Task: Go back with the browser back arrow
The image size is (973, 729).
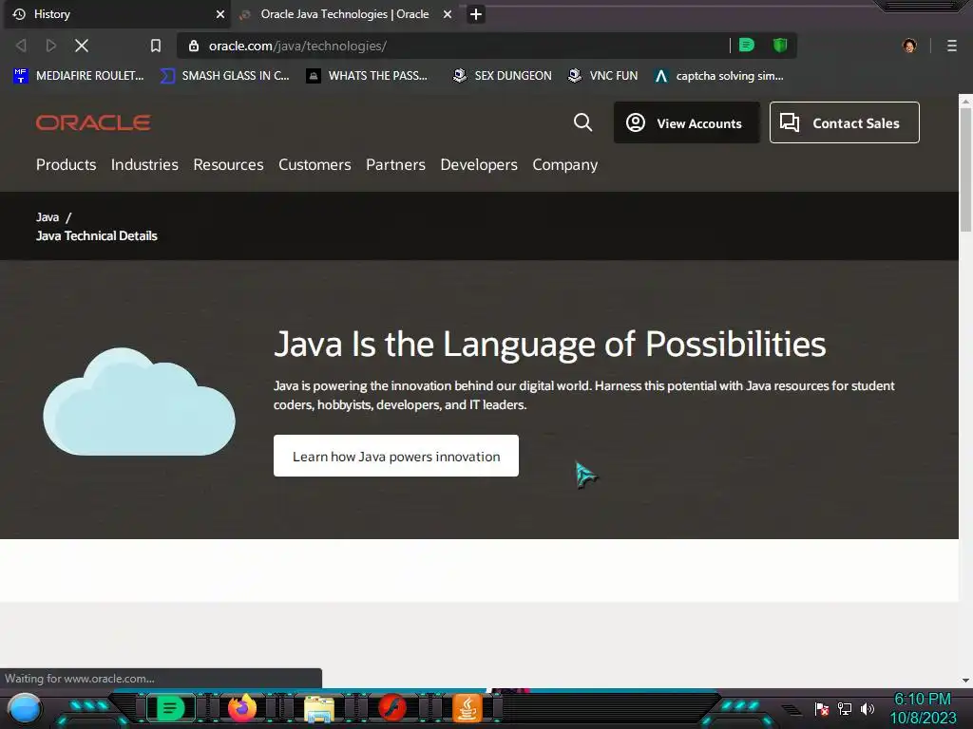Action: [x=21, y=46]
